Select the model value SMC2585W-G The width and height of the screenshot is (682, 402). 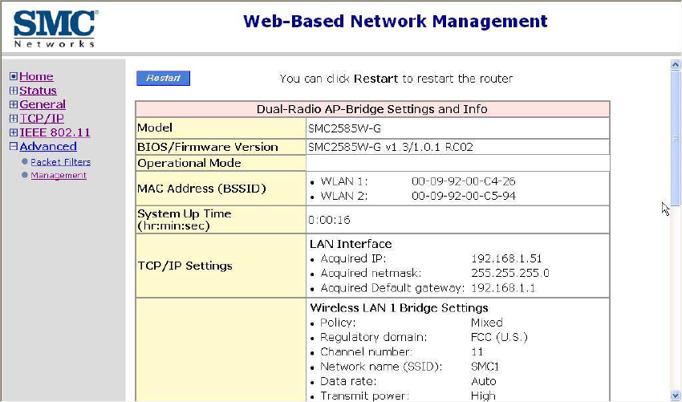point(345,128)
